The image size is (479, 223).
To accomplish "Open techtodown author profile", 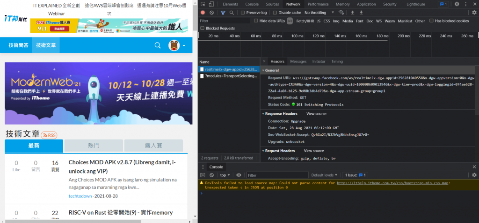I will [x=80, y=196].
